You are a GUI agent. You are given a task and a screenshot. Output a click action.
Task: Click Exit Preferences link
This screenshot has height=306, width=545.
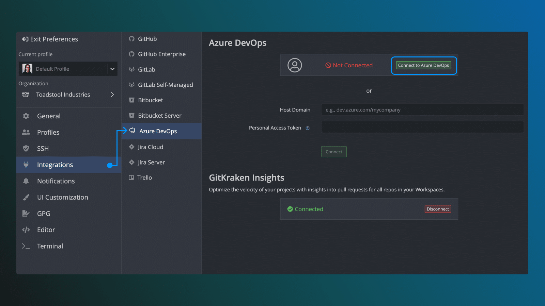coord(50,39)
